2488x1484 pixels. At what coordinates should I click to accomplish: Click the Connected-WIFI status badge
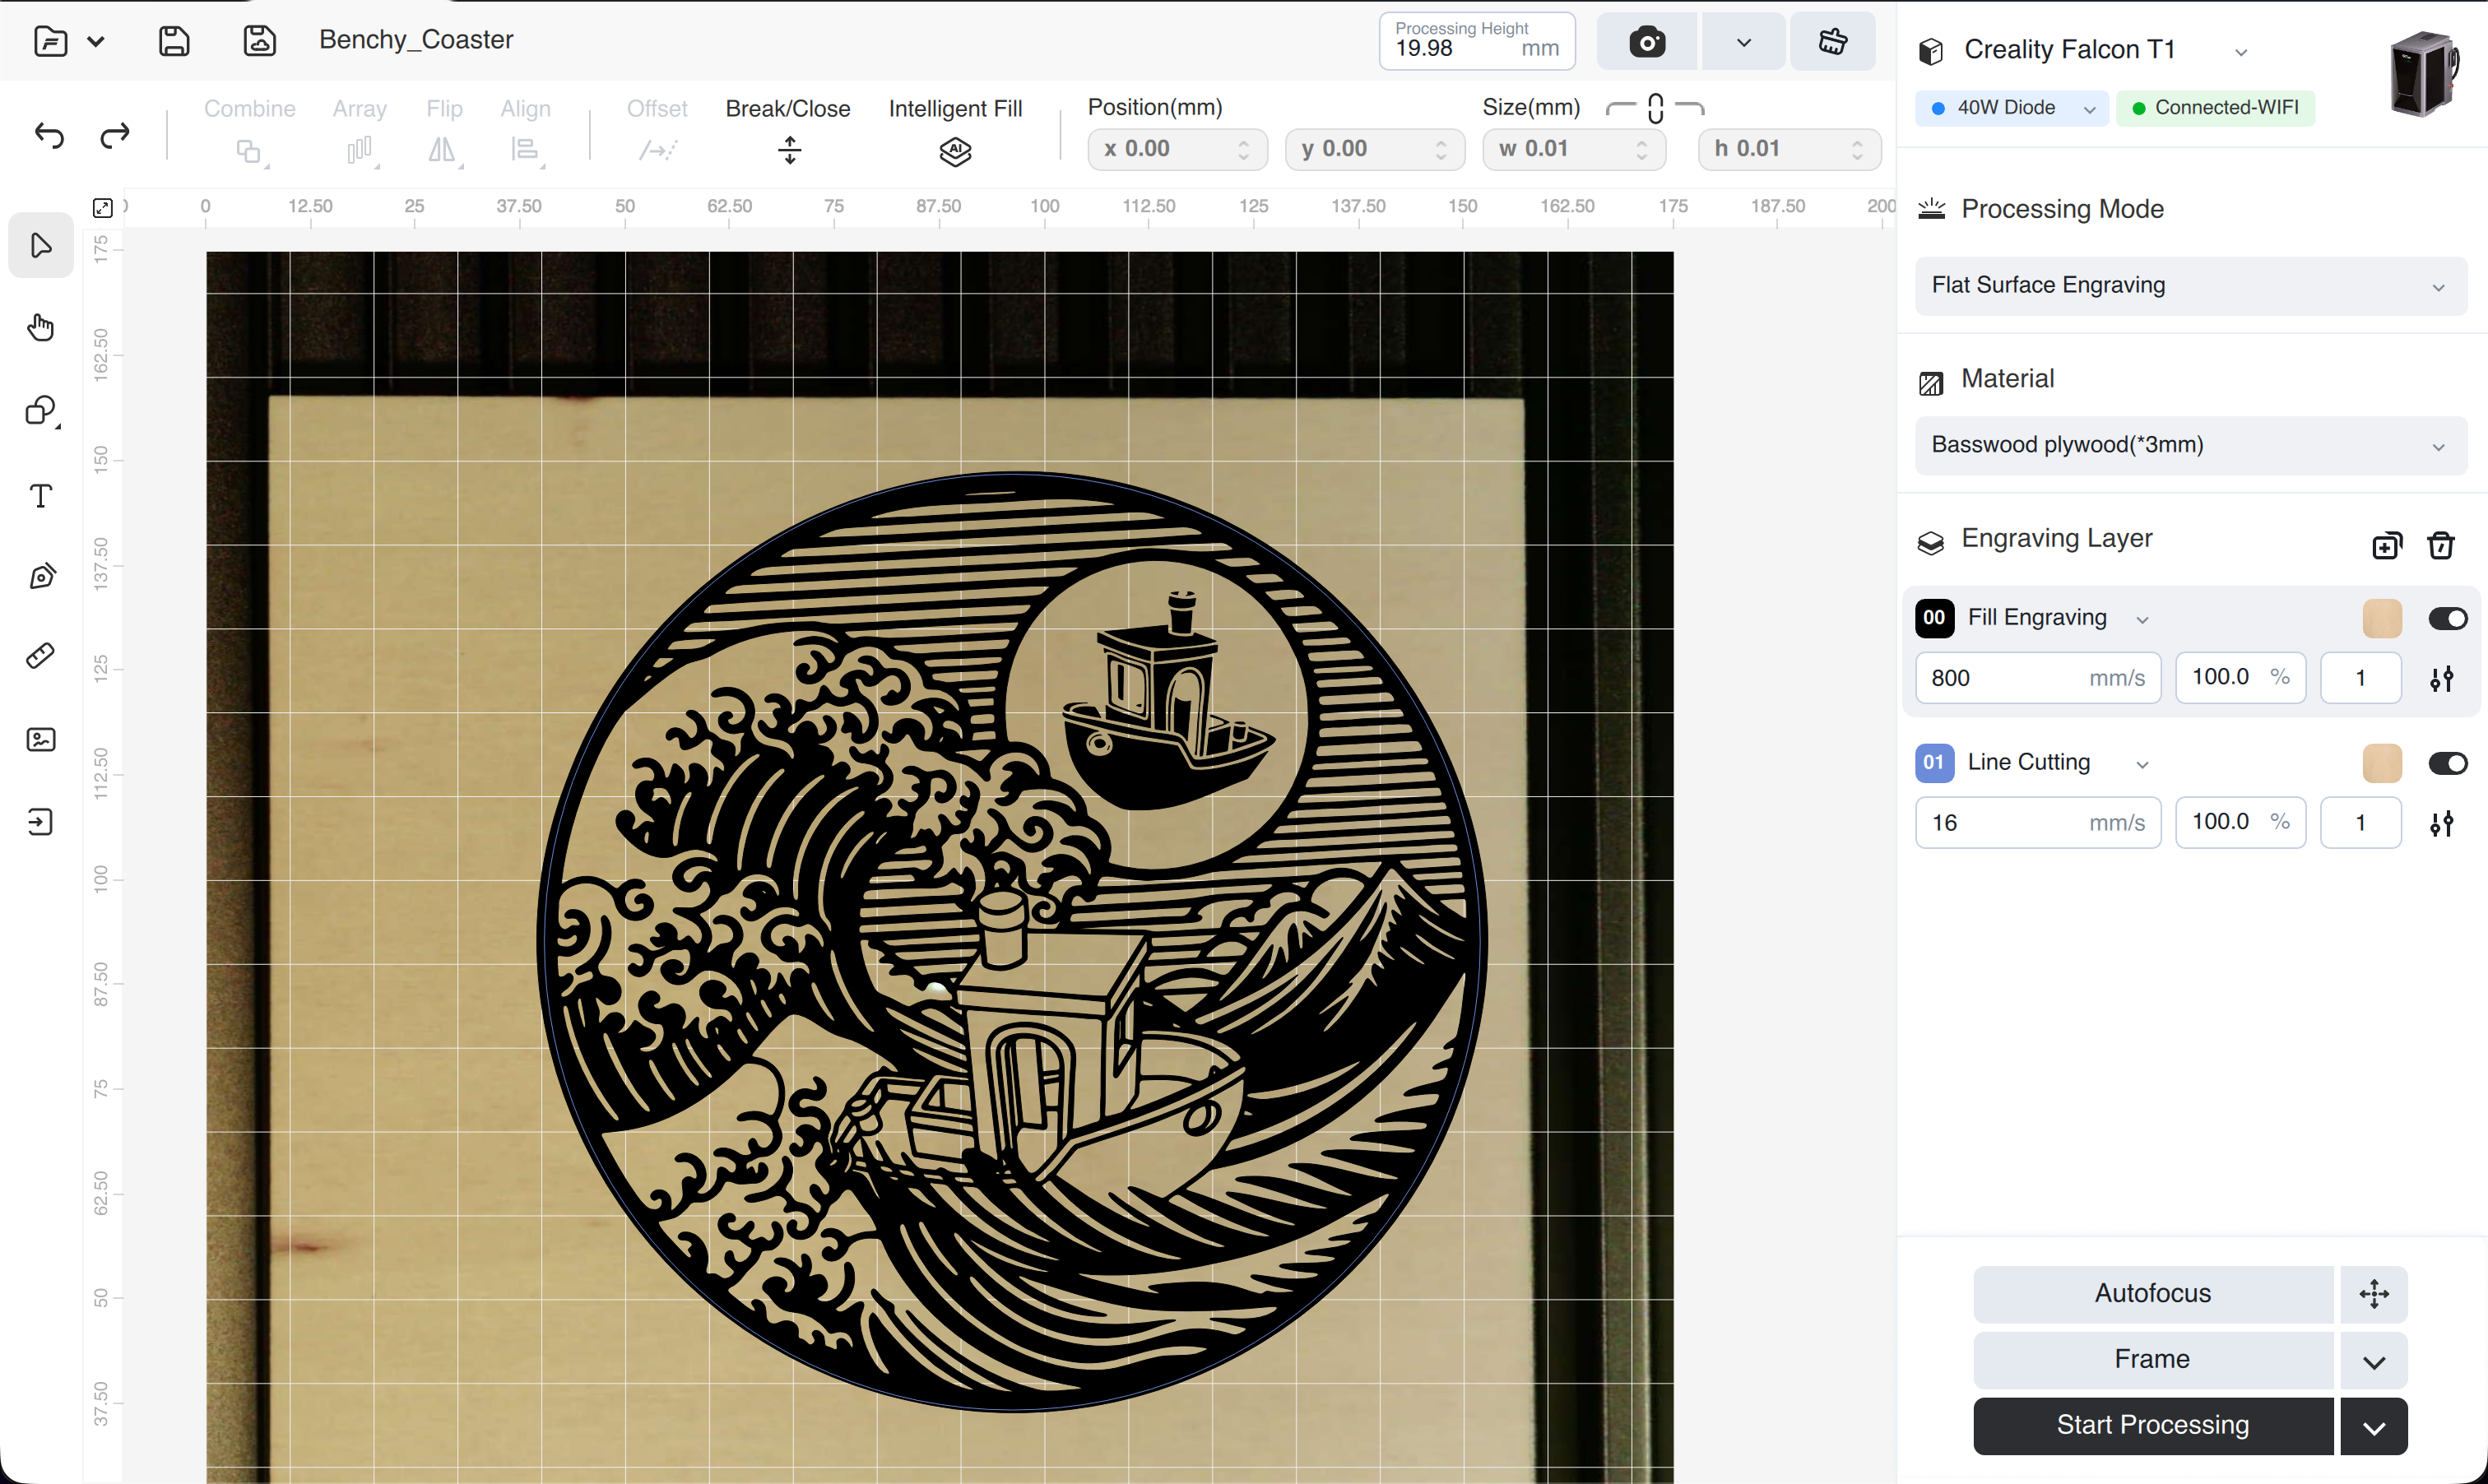[x=2215, y=108]
